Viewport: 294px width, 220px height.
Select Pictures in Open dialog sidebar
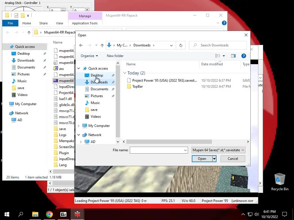point(96,96)
